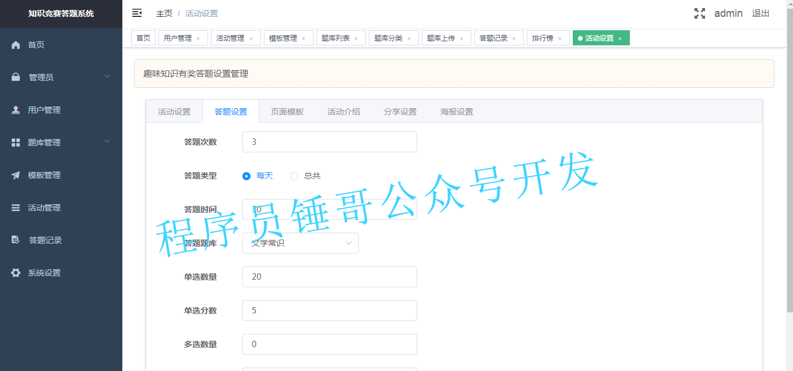Switch to the 活动介绍 form tab
Screen dimensions: 793x371
tap(344, 112)
